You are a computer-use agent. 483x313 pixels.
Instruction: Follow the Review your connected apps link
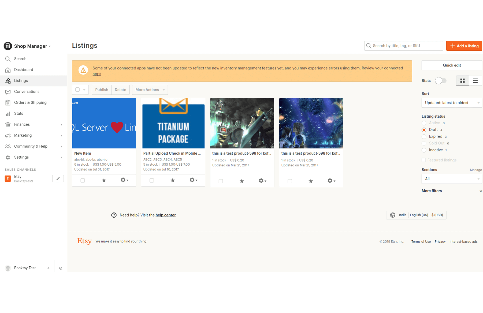(382, 68)
